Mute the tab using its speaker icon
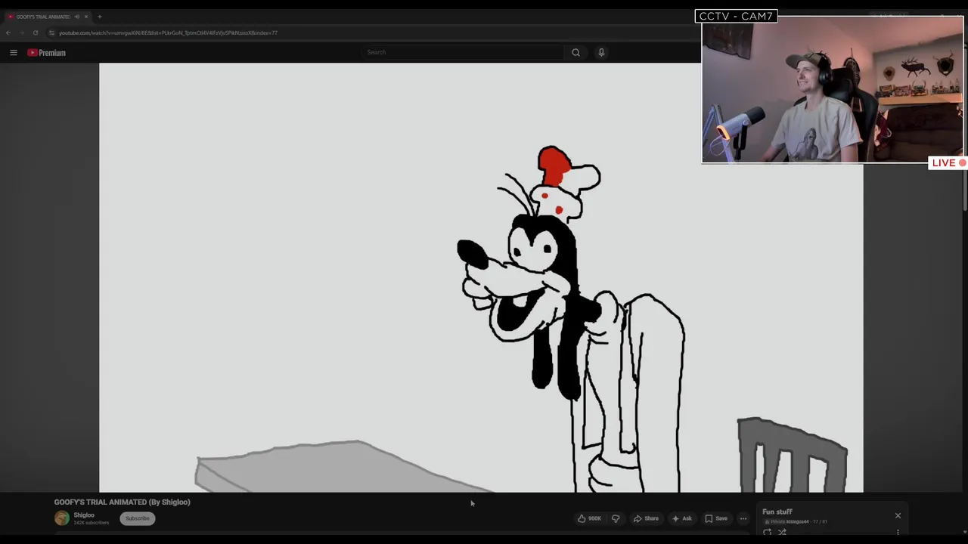The height and width of the screenshot is (544, 968). click(x=76, y=17)
